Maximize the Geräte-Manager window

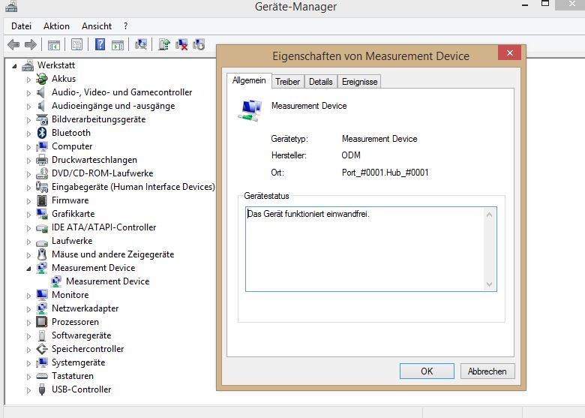[x=545, y=4]
